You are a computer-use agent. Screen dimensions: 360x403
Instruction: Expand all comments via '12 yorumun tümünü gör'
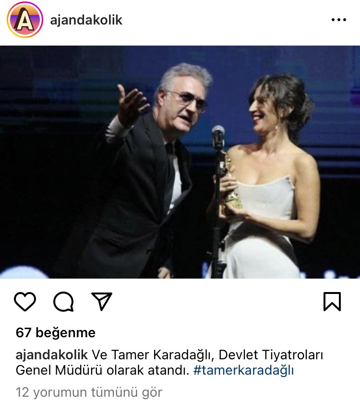click(89, 392)
